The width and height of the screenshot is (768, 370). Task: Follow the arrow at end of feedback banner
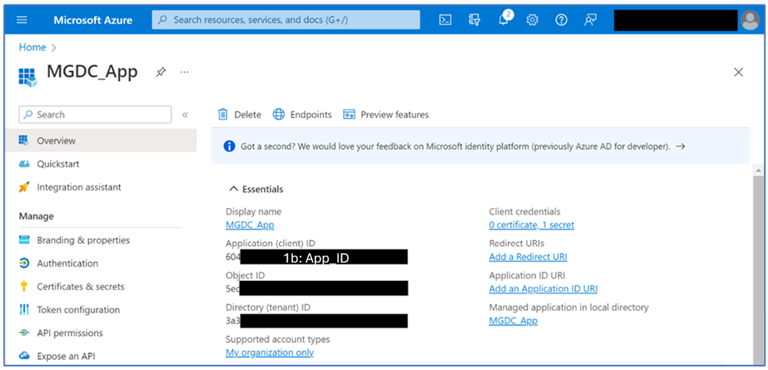click(680, 146)
